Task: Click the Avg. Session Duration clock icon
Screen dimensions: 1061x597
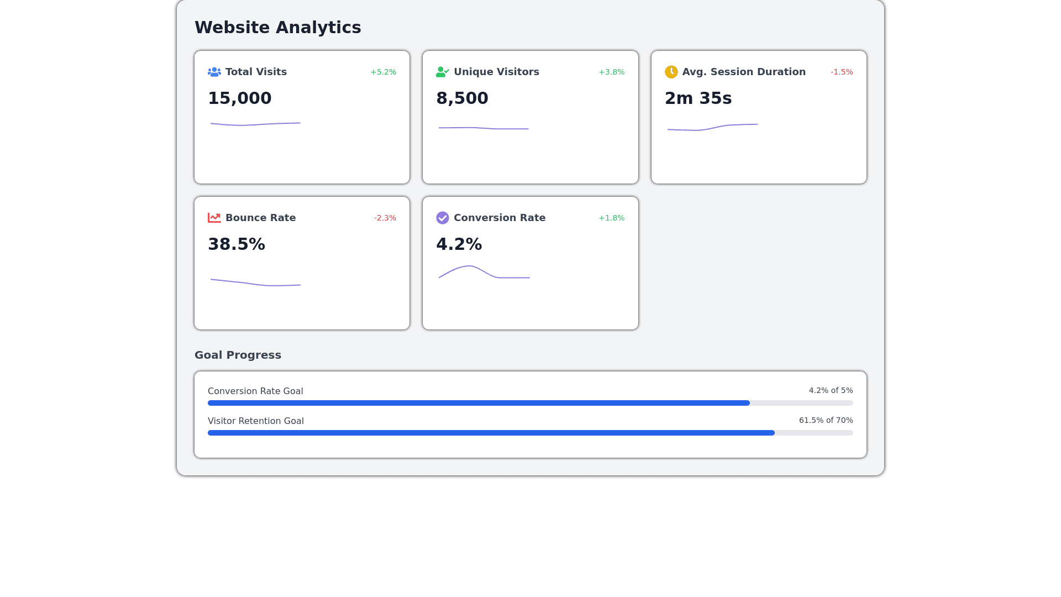Action: click(671, 72)
